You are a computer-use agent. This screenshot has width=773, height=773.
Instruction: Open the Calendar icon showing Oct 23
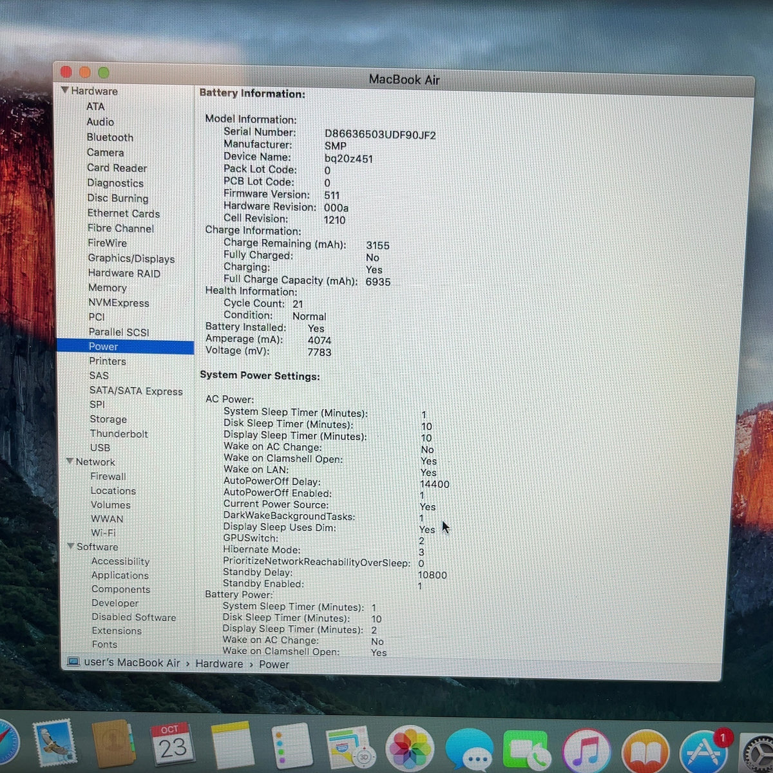click(x=172, y=745)
